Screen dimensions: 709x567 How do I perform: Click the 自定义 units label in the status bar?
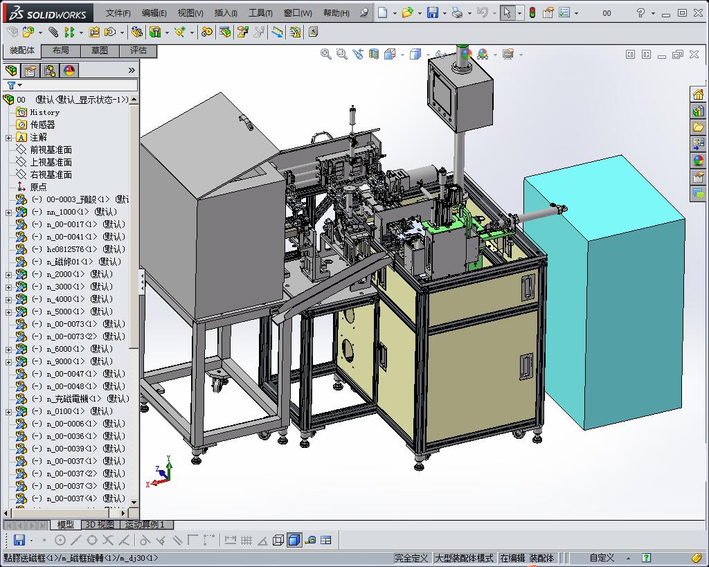pyautogui.click(x=602, y=558)
